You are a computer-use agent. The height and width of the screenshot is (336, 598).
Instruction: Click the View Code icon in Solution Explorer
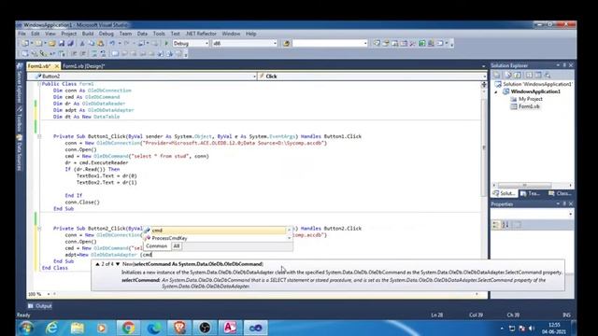pos(529,75)
